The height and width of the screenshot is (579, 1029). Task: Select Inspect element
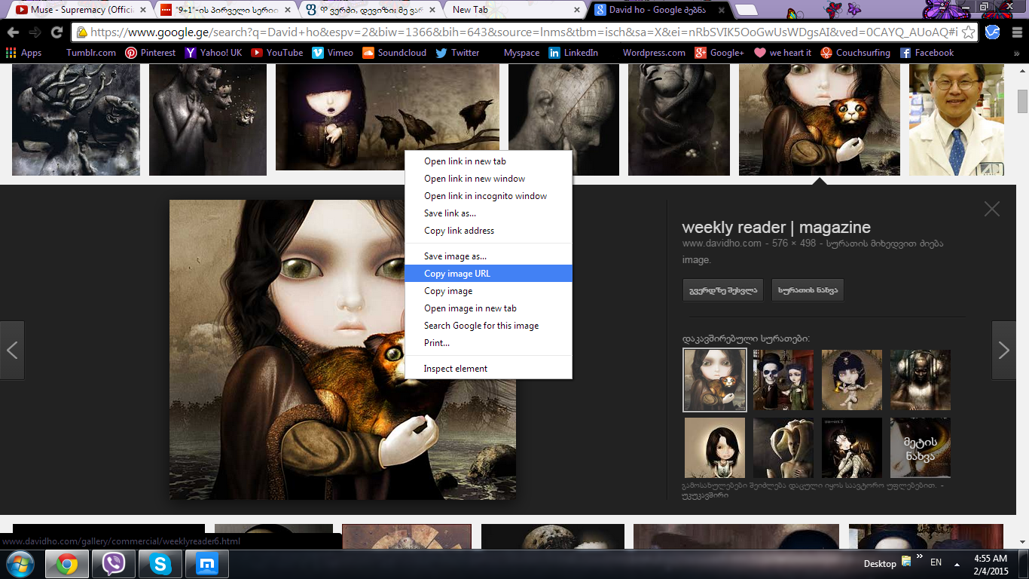(488, 369)
